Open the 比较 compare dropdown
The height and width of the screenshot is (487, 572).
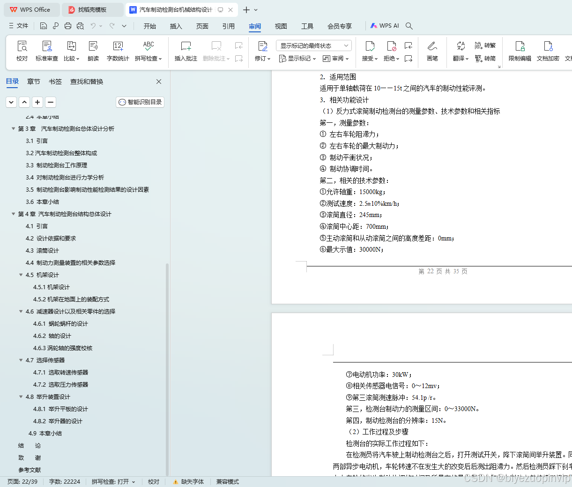pos(71,51)
